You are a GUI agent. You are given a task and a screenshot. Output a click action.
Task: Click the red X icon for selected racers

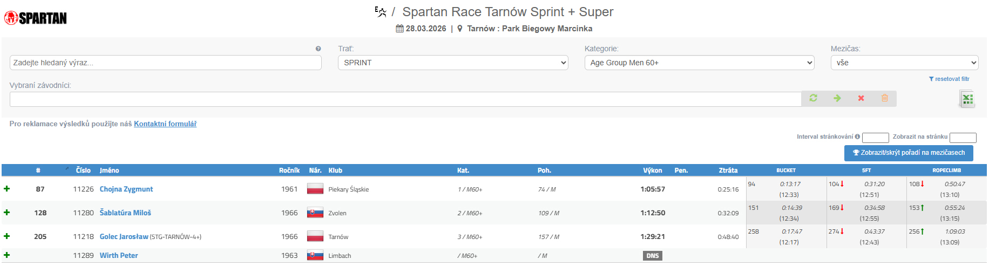861,98
